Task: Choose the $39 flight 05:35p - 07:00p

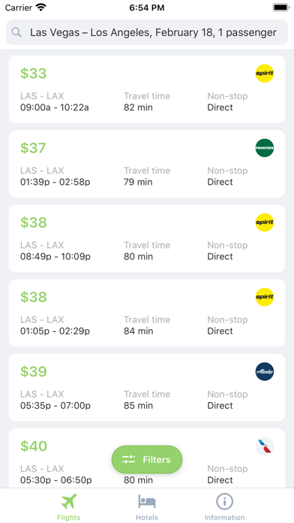Action: pos(147,388)
